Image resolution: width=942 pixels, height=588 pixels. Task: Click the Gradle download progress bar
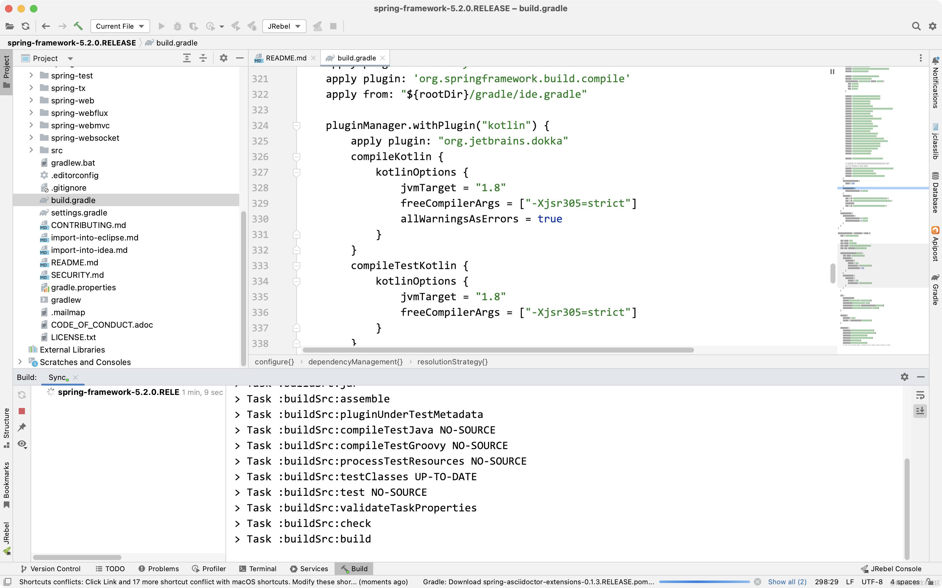click(704, 582)
